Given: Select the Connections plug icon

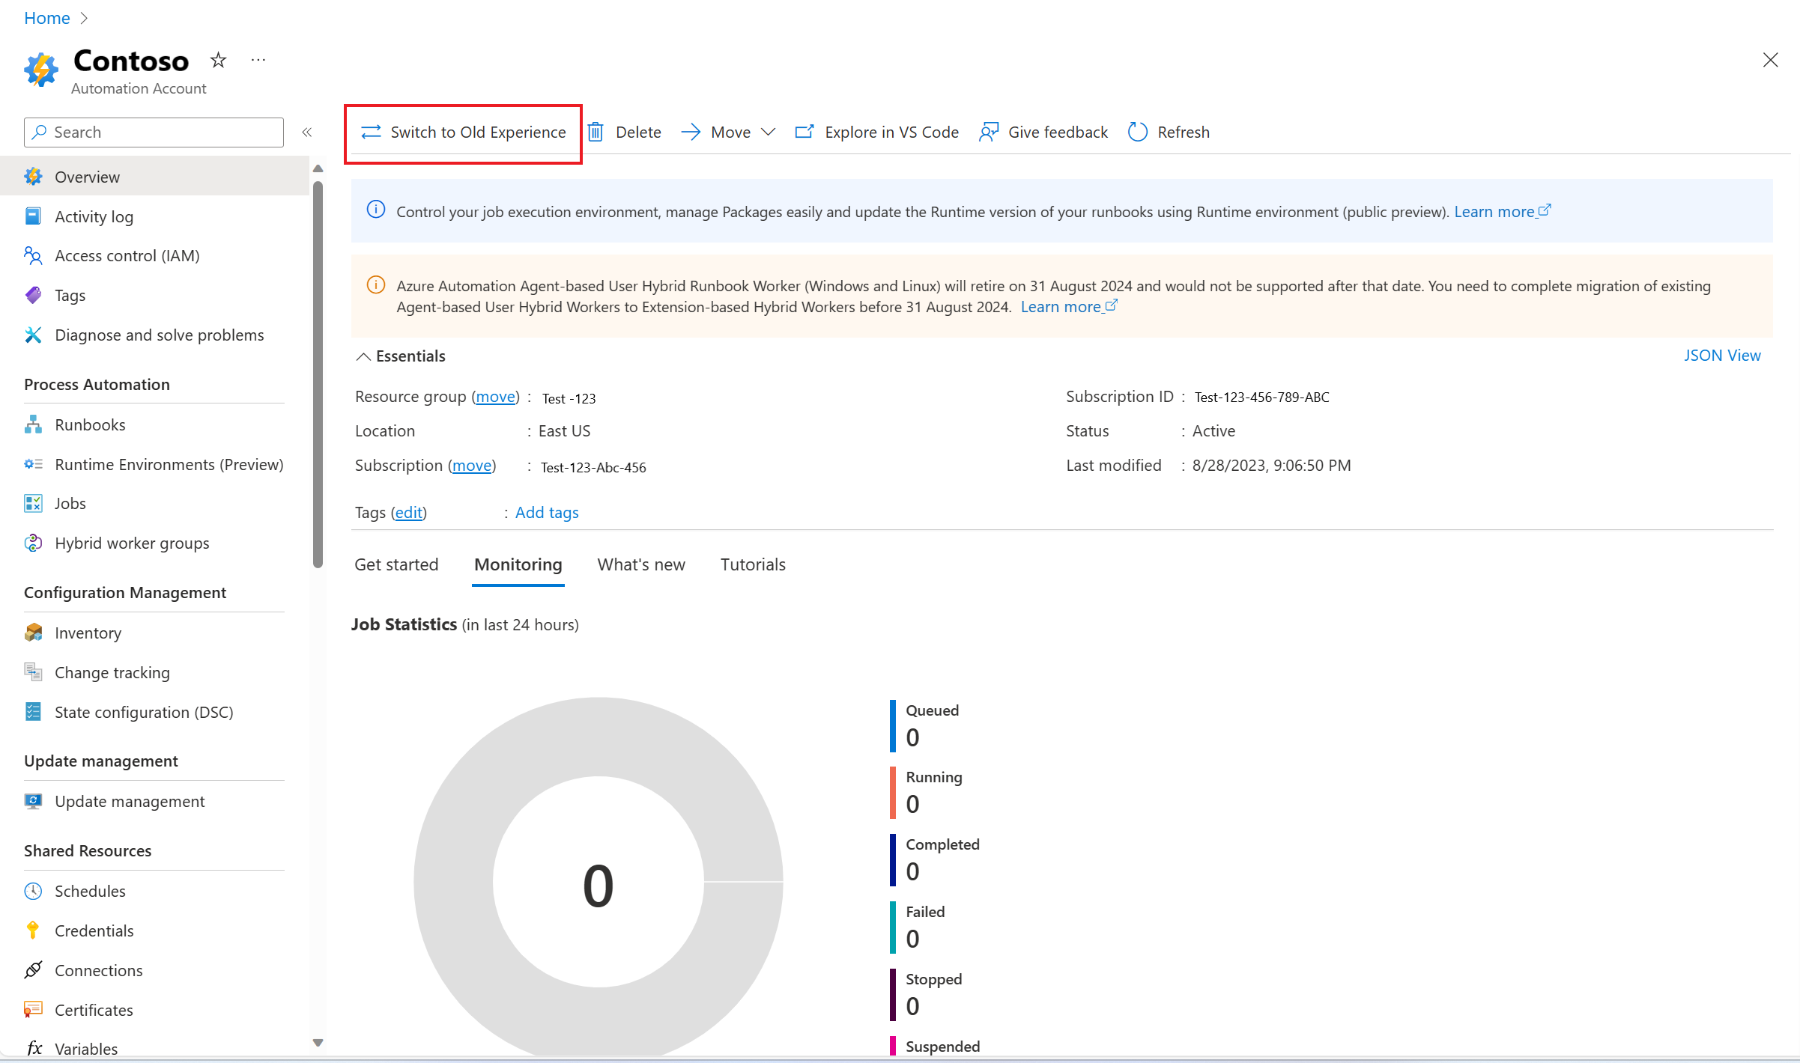Looking at the screenshot, I should tap(33, 970).
